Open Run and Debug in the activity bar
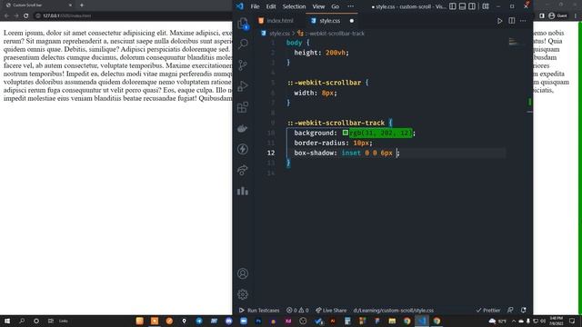 point(243,86)
